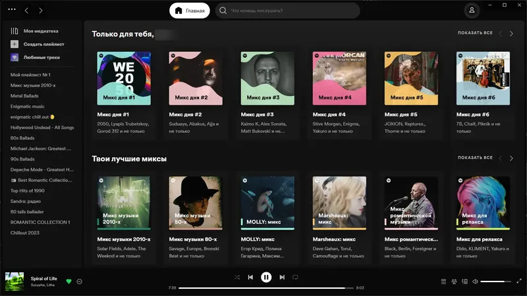Viewport: 527px width, 296px height.
Task: Open the Главная home page
Action: (x=190, y=11)
